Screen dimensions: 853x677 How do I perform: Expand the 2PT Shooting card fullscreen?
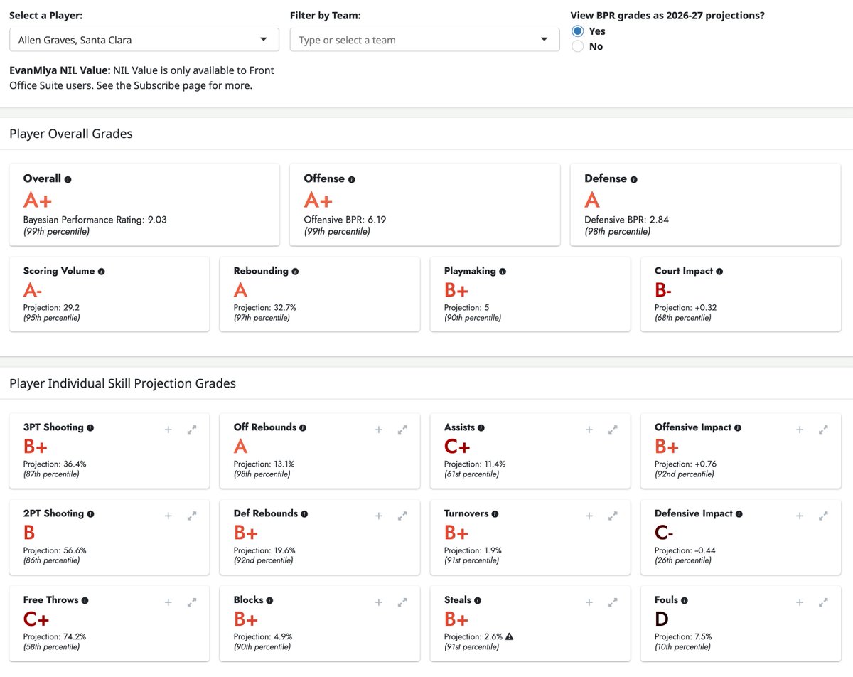[x=192, y=516]
